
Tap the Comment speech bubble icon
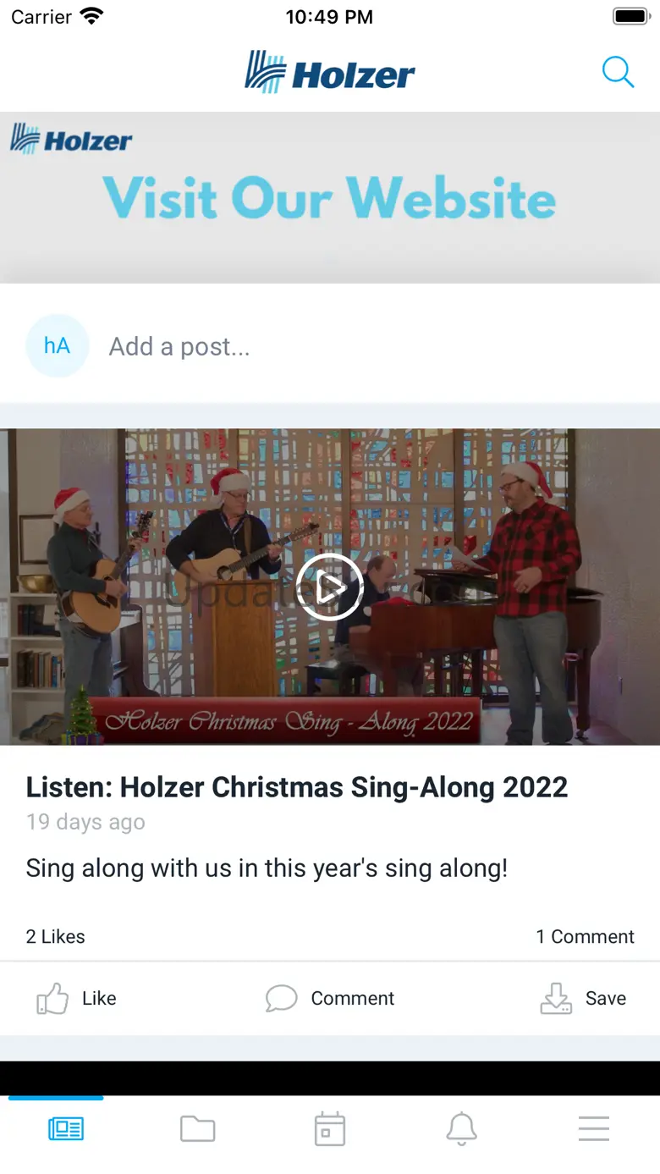(281, 999)
